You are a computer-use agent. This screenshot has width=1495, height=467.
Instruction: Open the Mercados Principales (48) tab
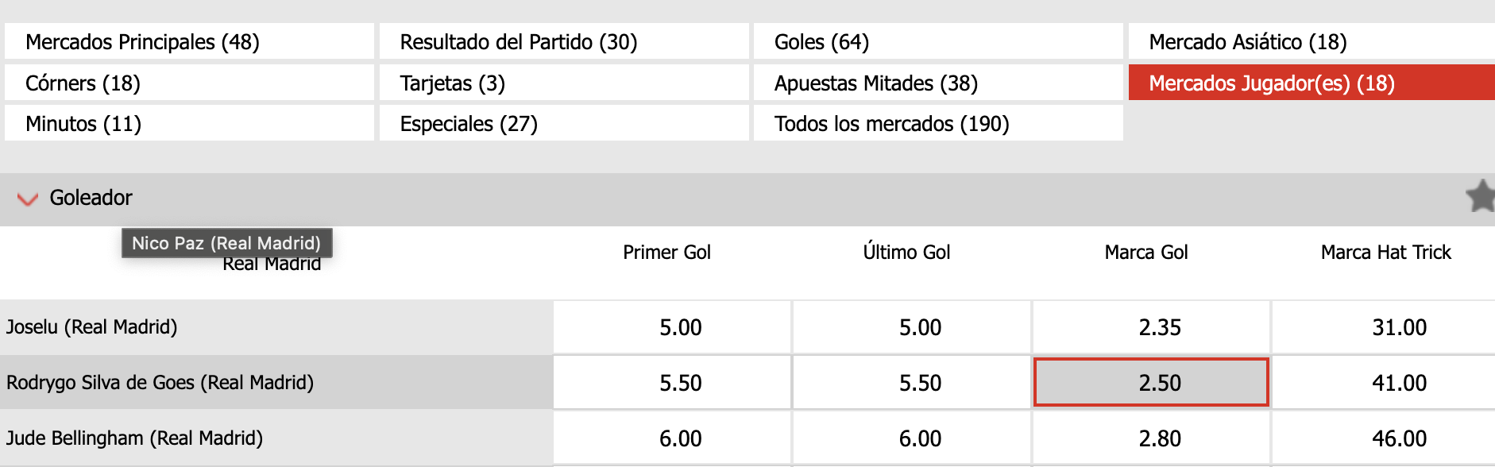(x=189, y=41)
